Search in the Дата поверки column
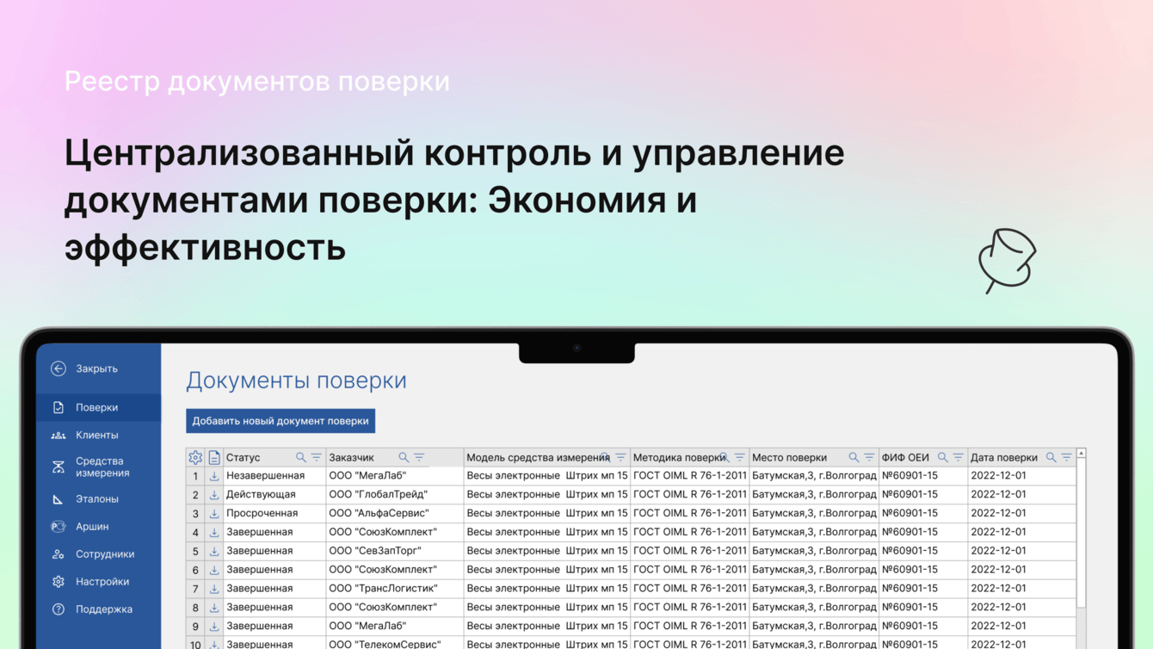 (x=1051, y=458)
